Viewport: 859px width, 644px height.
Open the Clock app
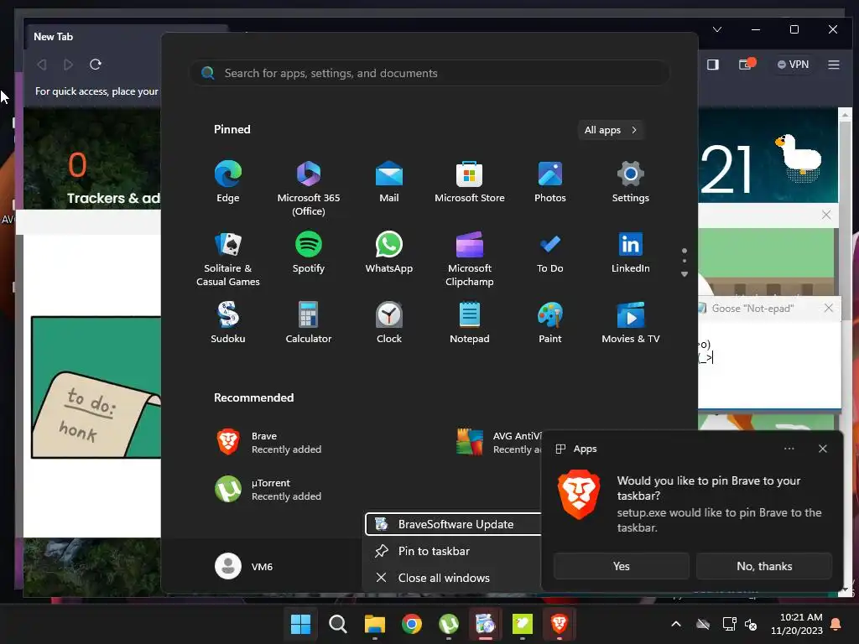point(389,323)
